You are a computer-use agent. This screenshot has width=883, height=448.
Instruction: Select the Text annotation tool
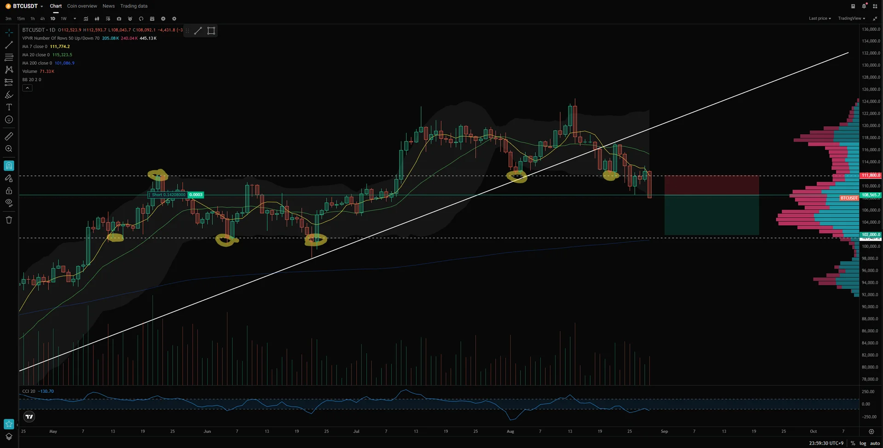pyautogui.click(x=9, y=107)
